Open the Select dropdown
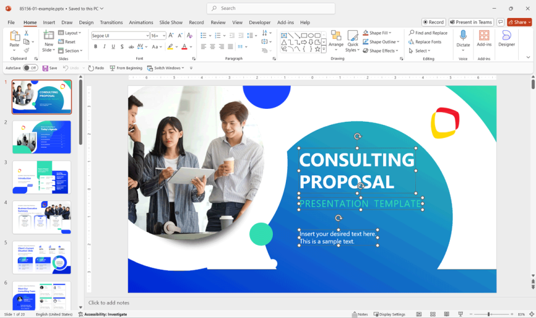The width and height of the screenshot is (536, 318). [x=420, y=50]
